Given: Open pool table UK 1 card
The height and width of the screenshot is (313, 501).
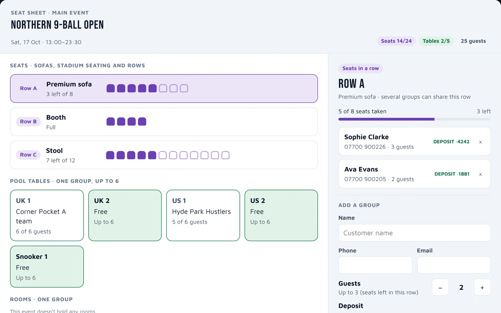Looking at the screenshot, I should (x=47, y=215).
